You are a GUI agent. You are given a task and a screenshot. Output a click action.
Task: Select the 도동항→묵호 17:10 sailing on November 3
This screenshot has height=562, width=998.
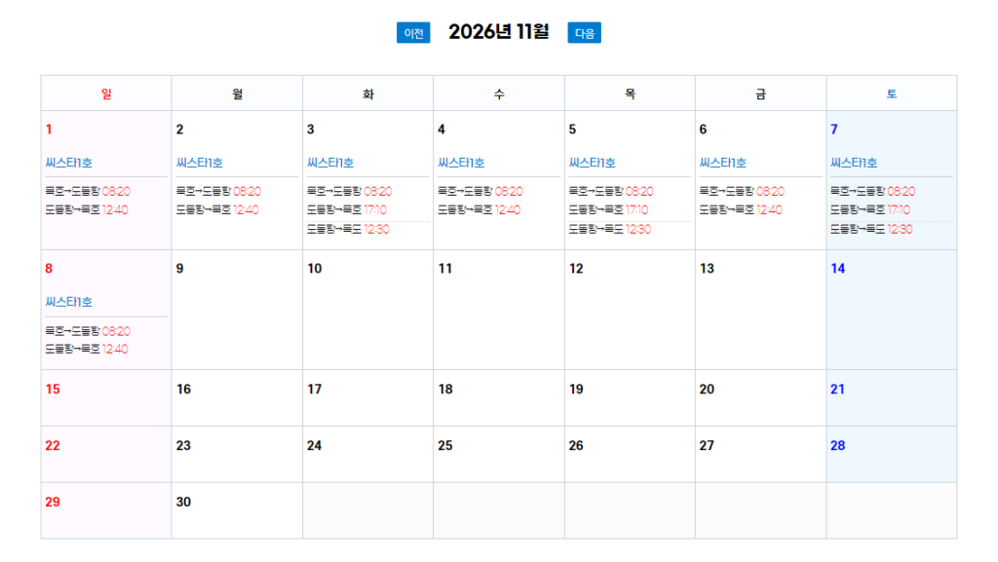point(347,209)
